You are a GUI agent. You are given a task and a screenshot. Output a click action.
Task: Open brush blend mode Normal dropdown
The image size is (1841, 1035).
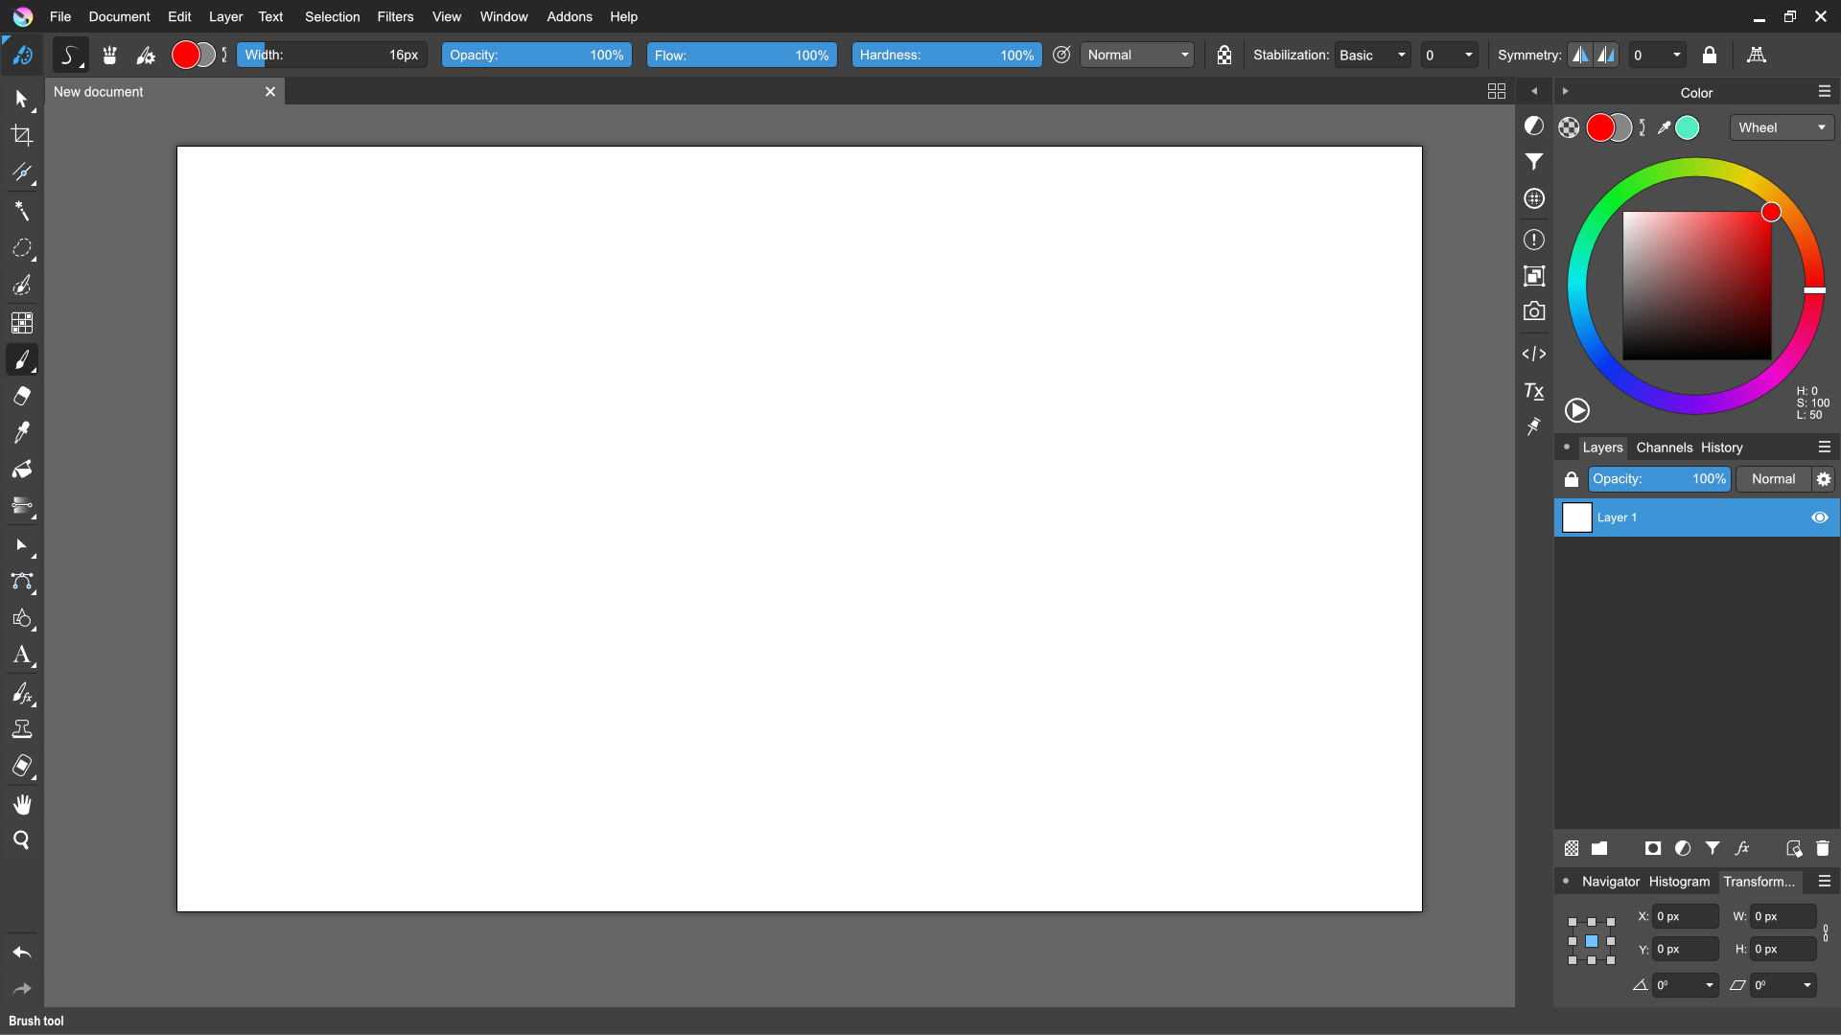coord(1137,56)
